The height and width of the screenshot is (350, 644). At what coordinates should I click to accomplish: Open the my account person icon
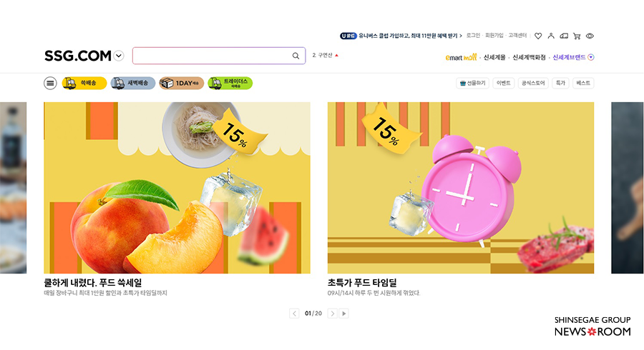click(x=551, y=36)
